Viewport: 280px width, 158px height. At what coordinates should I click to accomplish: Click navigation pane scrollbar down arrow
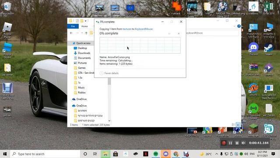109,121
